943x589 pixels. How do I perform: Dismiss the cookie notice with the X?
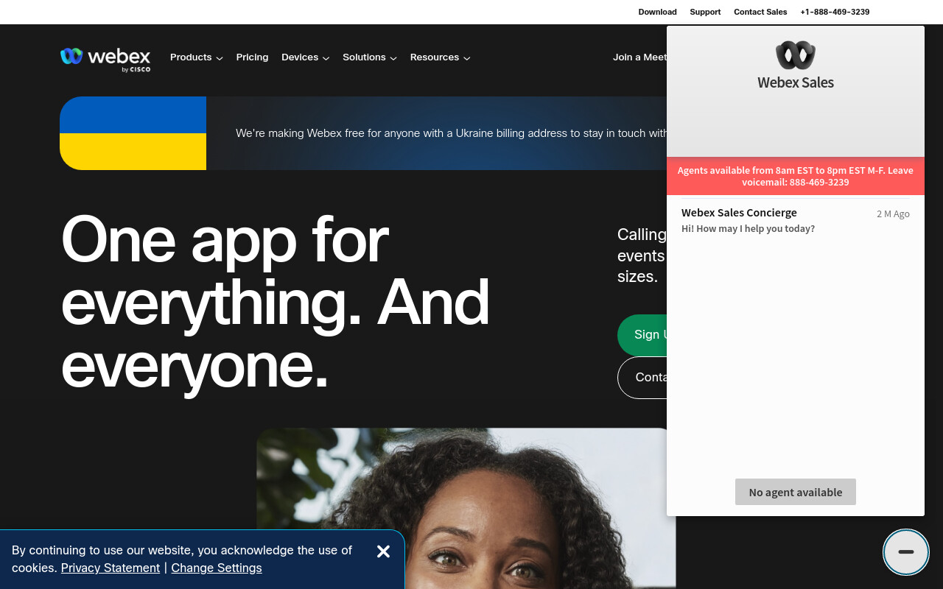point(383,551)
